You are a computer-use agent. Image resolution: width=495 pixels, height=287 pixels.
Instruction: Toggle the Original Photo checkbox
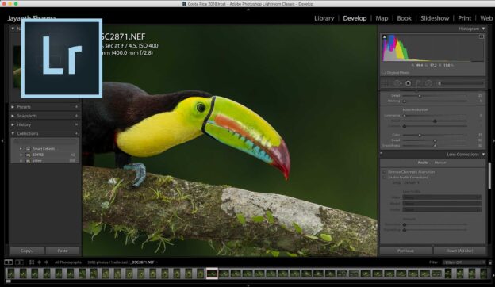(x=384, y=72)
